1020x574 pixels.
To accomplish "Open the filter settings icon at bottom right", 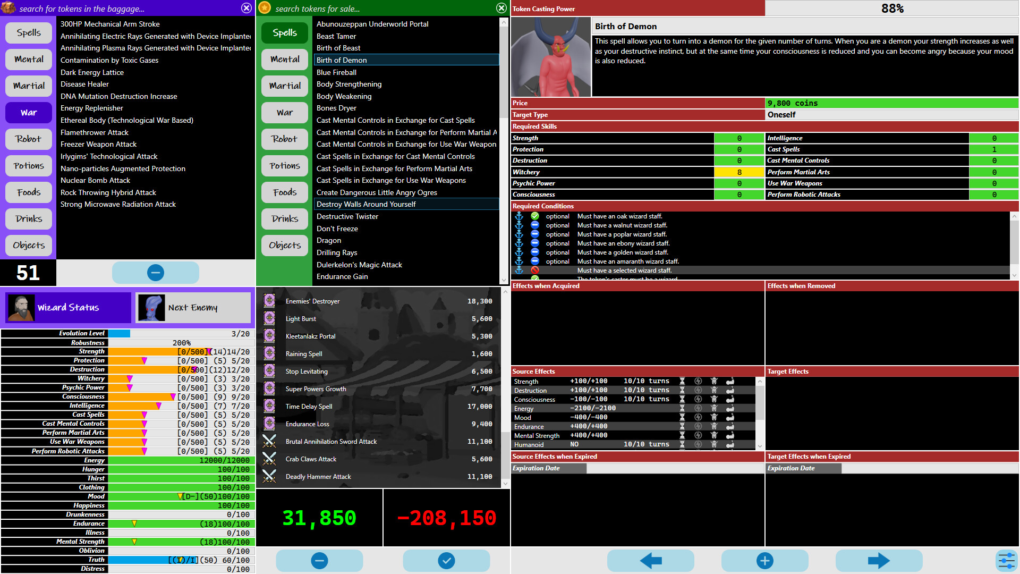I will [x=1007, y=560].
